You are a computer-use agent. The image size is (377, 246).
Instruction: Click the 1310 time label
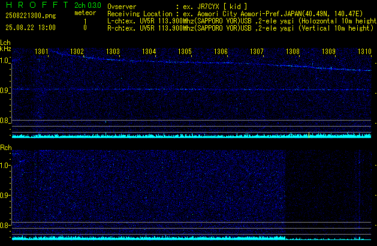(364, 52)
